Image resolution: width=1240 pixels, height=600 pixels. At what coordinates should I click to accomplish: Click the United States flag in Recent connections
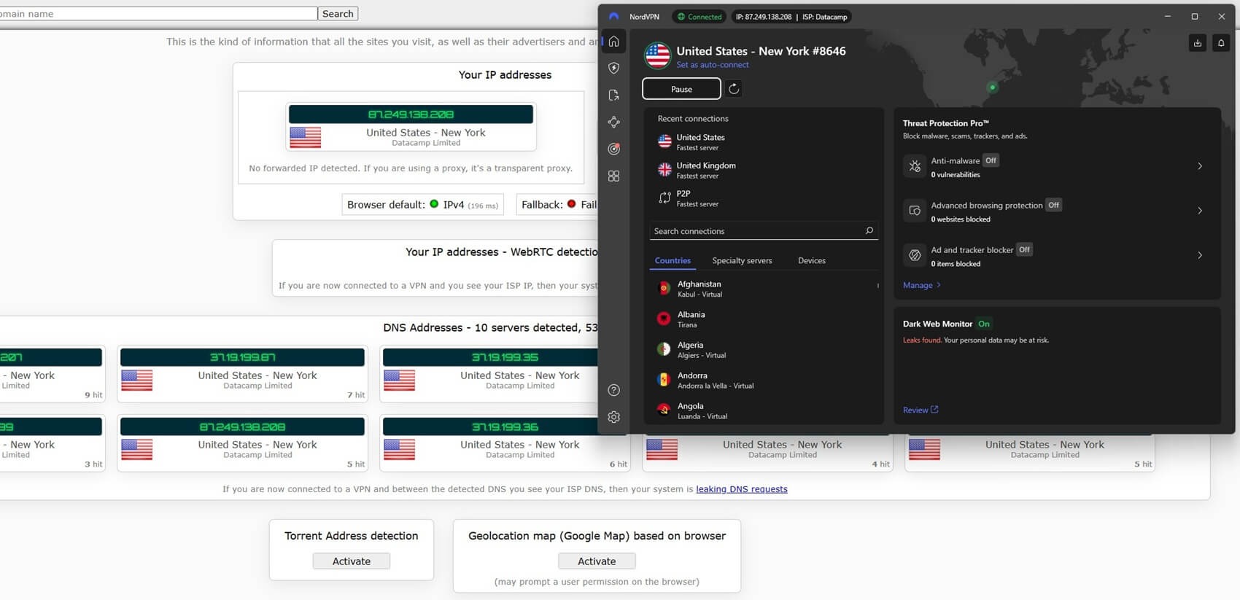tap(664, 141)
